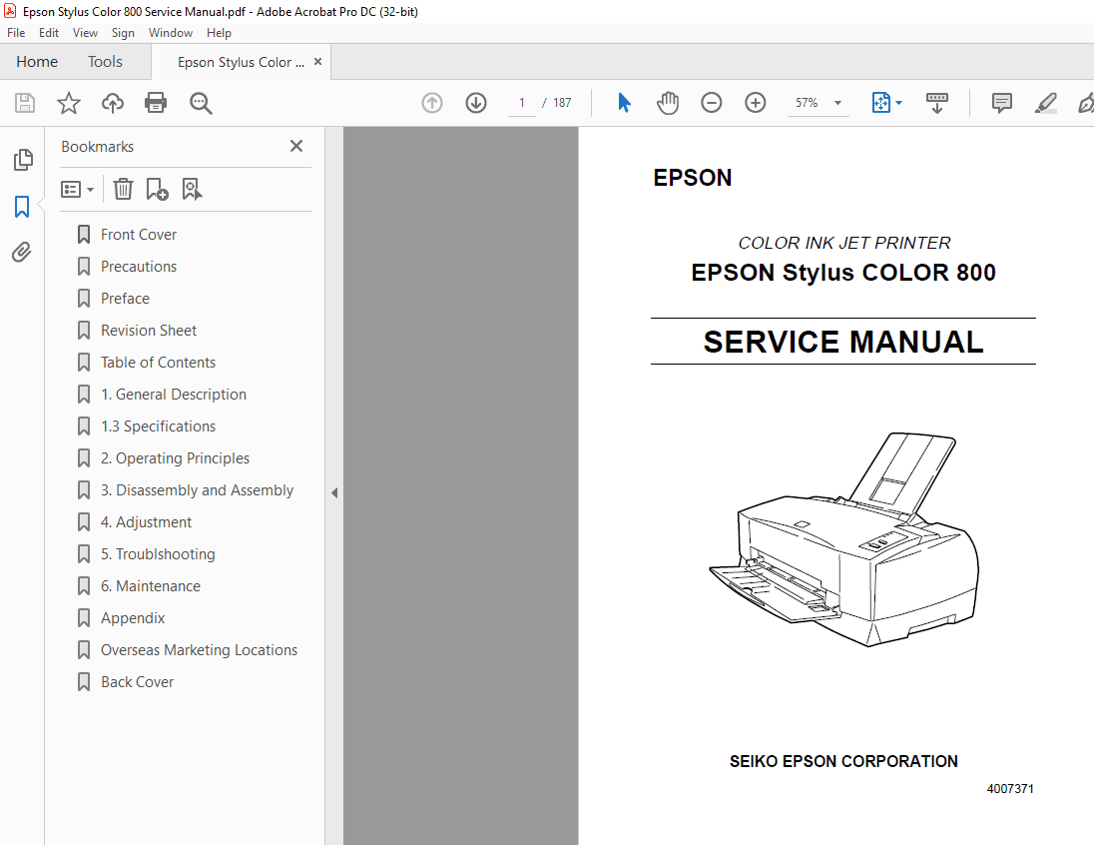Open the bookmark options menu
Viewport: 1094px width, 845px height.
pos(77,189)
